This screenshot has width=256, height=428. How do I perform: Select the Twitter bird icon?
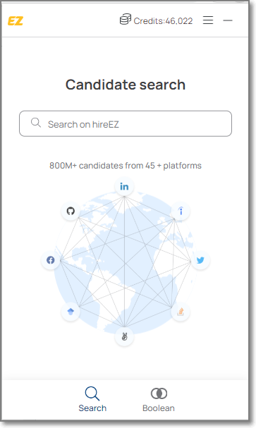pyautogui.click(x=200, y=260)
